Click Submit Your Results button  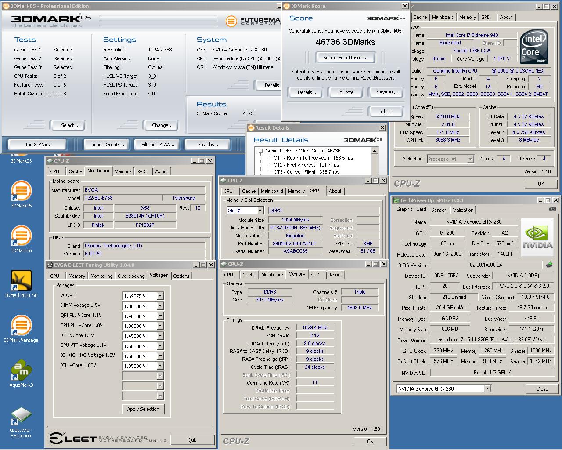tap(346, 58)
